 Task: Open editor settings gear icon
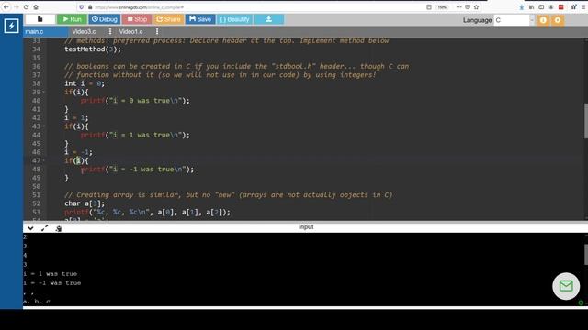pyautogui.click(x=558, y=20)
